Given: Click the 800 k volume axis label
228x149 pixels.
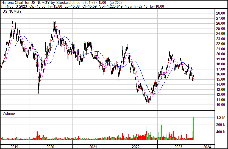Looking at the screenshot, I should point(220,125).
